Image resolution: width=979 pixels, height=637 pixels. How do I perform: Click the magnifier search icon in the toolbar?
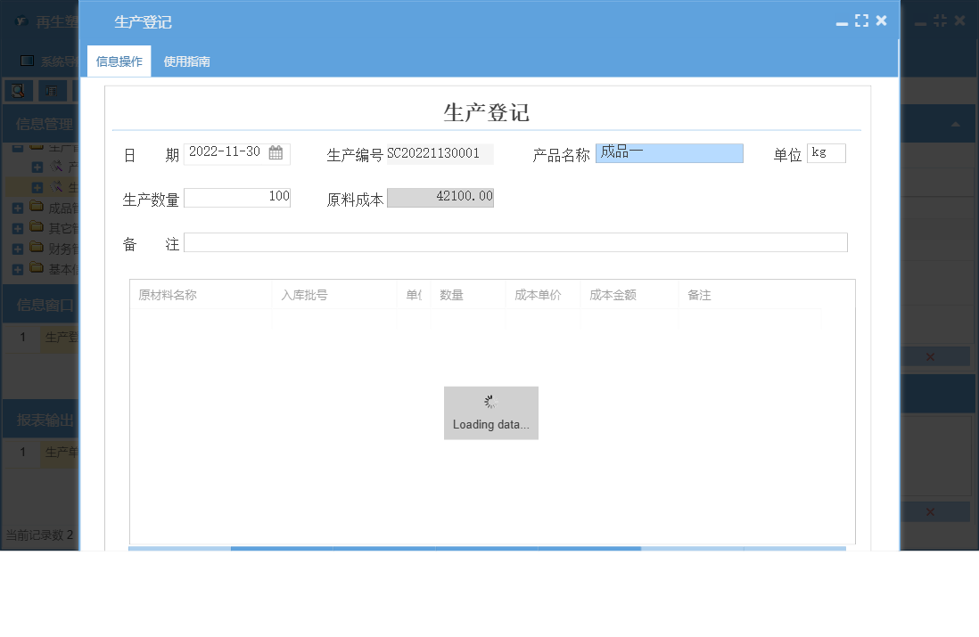point(17,91)
